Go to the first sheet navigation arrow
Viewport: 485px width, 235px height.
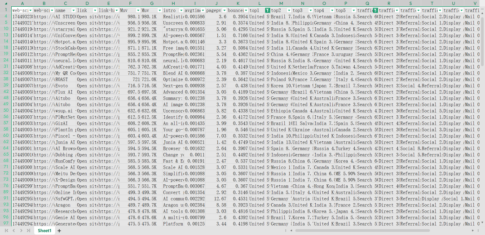coord(6,231)
